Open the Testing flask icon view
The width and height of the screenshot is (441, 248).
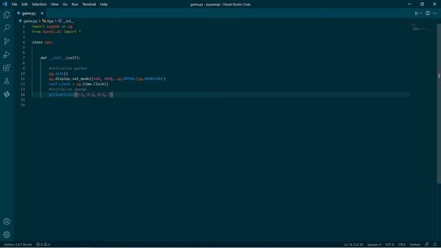(x=6, y=81)
